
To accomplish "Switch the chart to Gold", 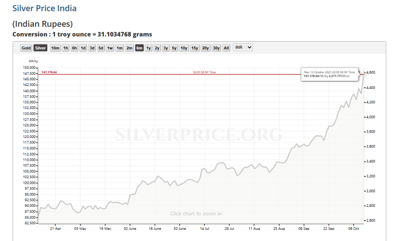I will [x=26, y=48].
